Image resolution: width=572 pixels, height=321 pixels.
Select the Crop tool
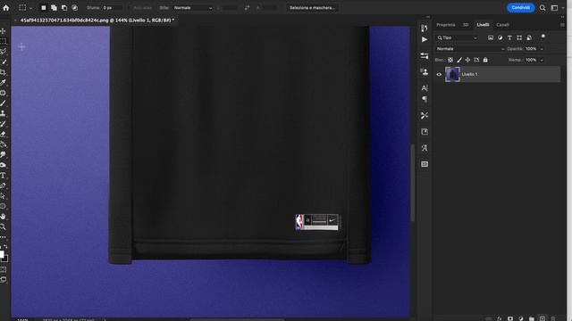click(4, 72)
